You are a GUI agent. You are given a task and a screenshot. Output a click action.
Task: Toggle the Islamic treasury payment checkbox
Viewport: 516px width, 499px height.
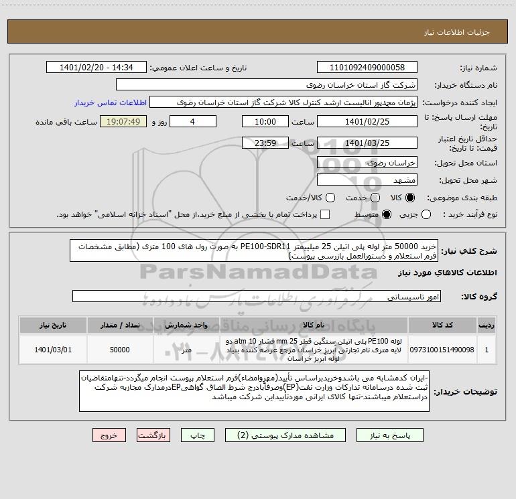[325, 214]
